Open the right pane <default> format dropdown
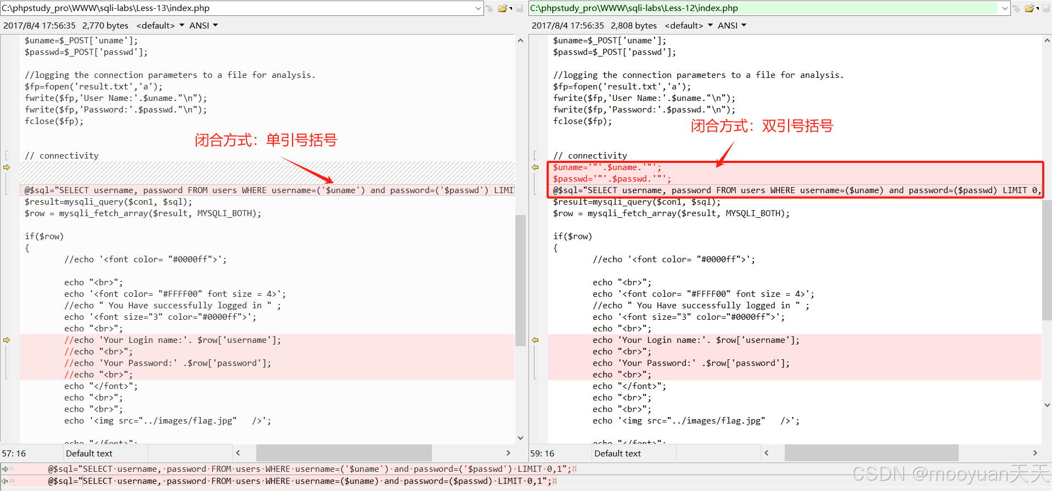The width and height of the screenshot is (1052, 491). 689,25
